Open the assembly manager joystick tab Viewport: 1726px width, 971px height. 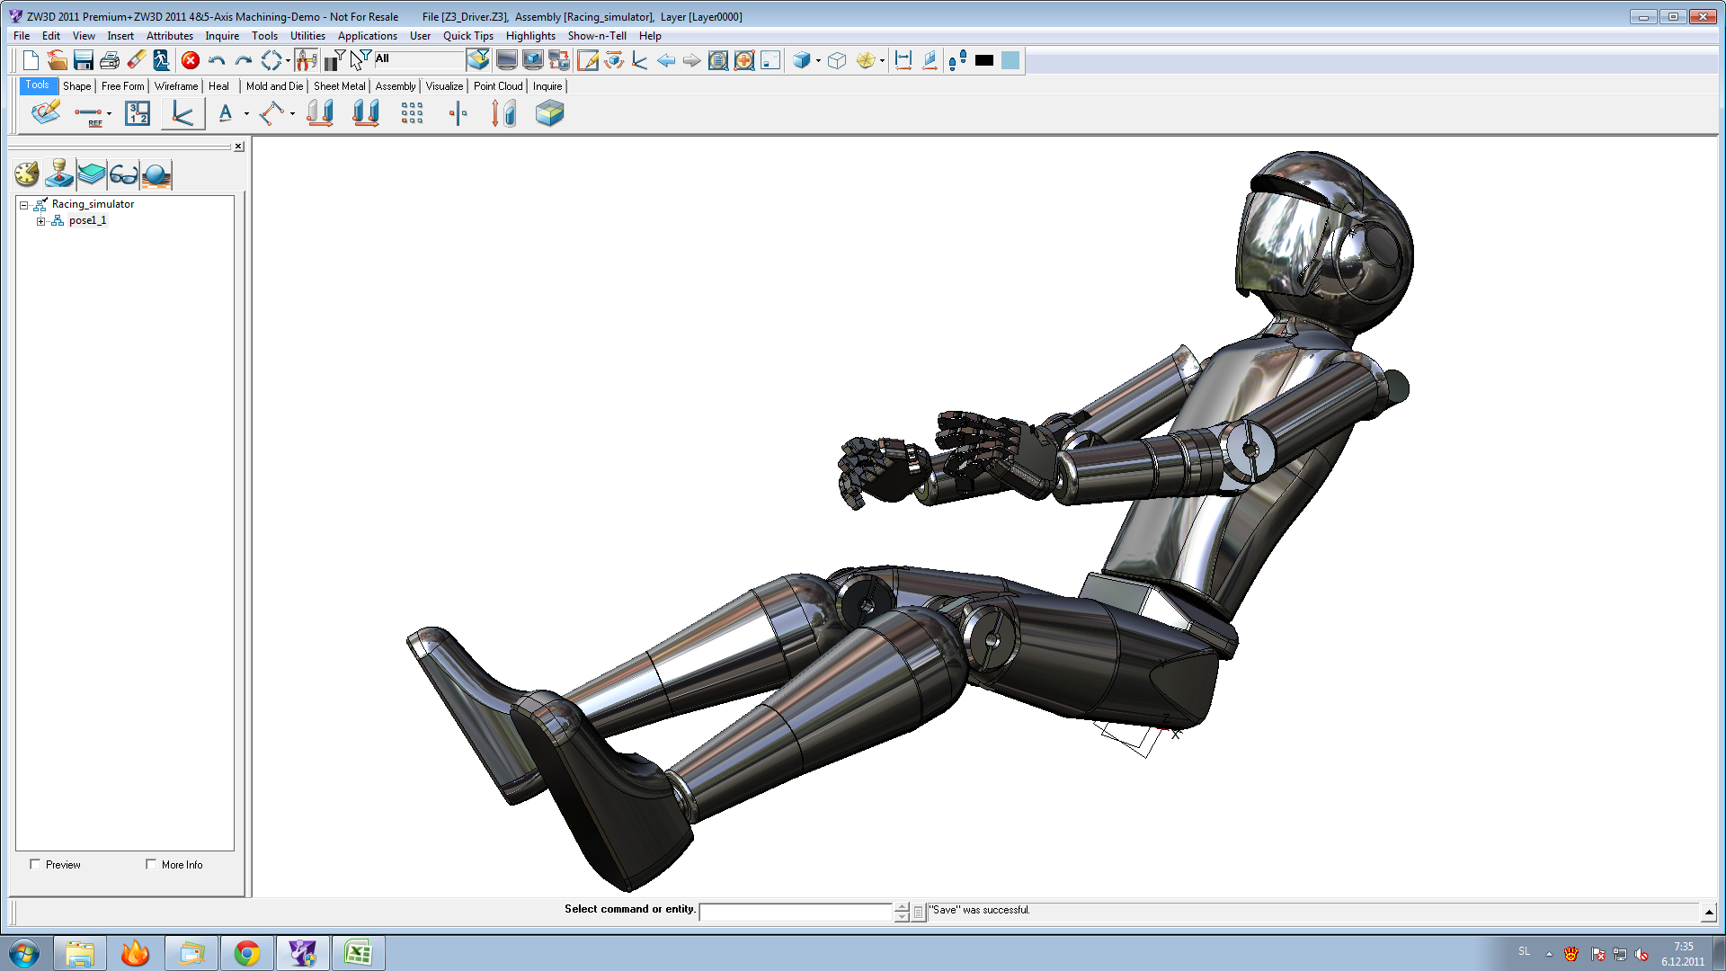click(59, 174)
